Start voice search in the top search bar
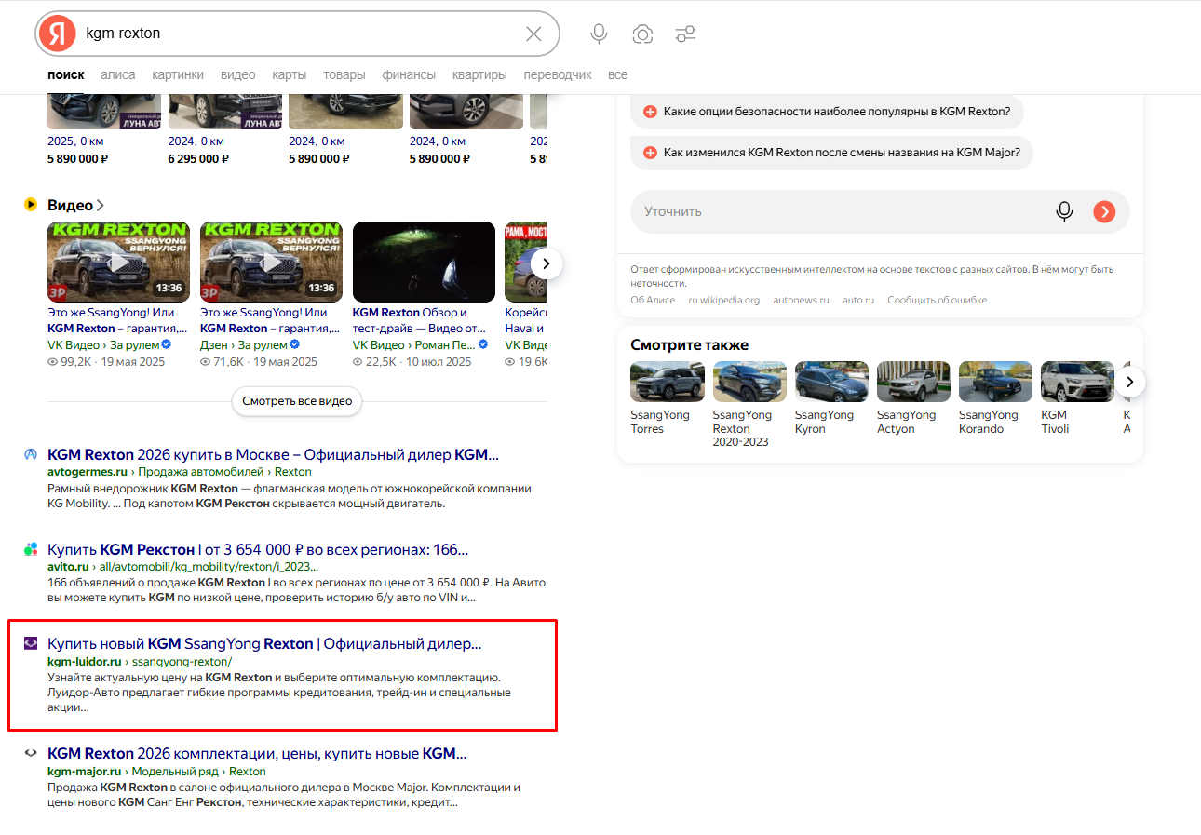Image resolution: width=1201 pixels, height=835 pixels. tap(599, 34)
